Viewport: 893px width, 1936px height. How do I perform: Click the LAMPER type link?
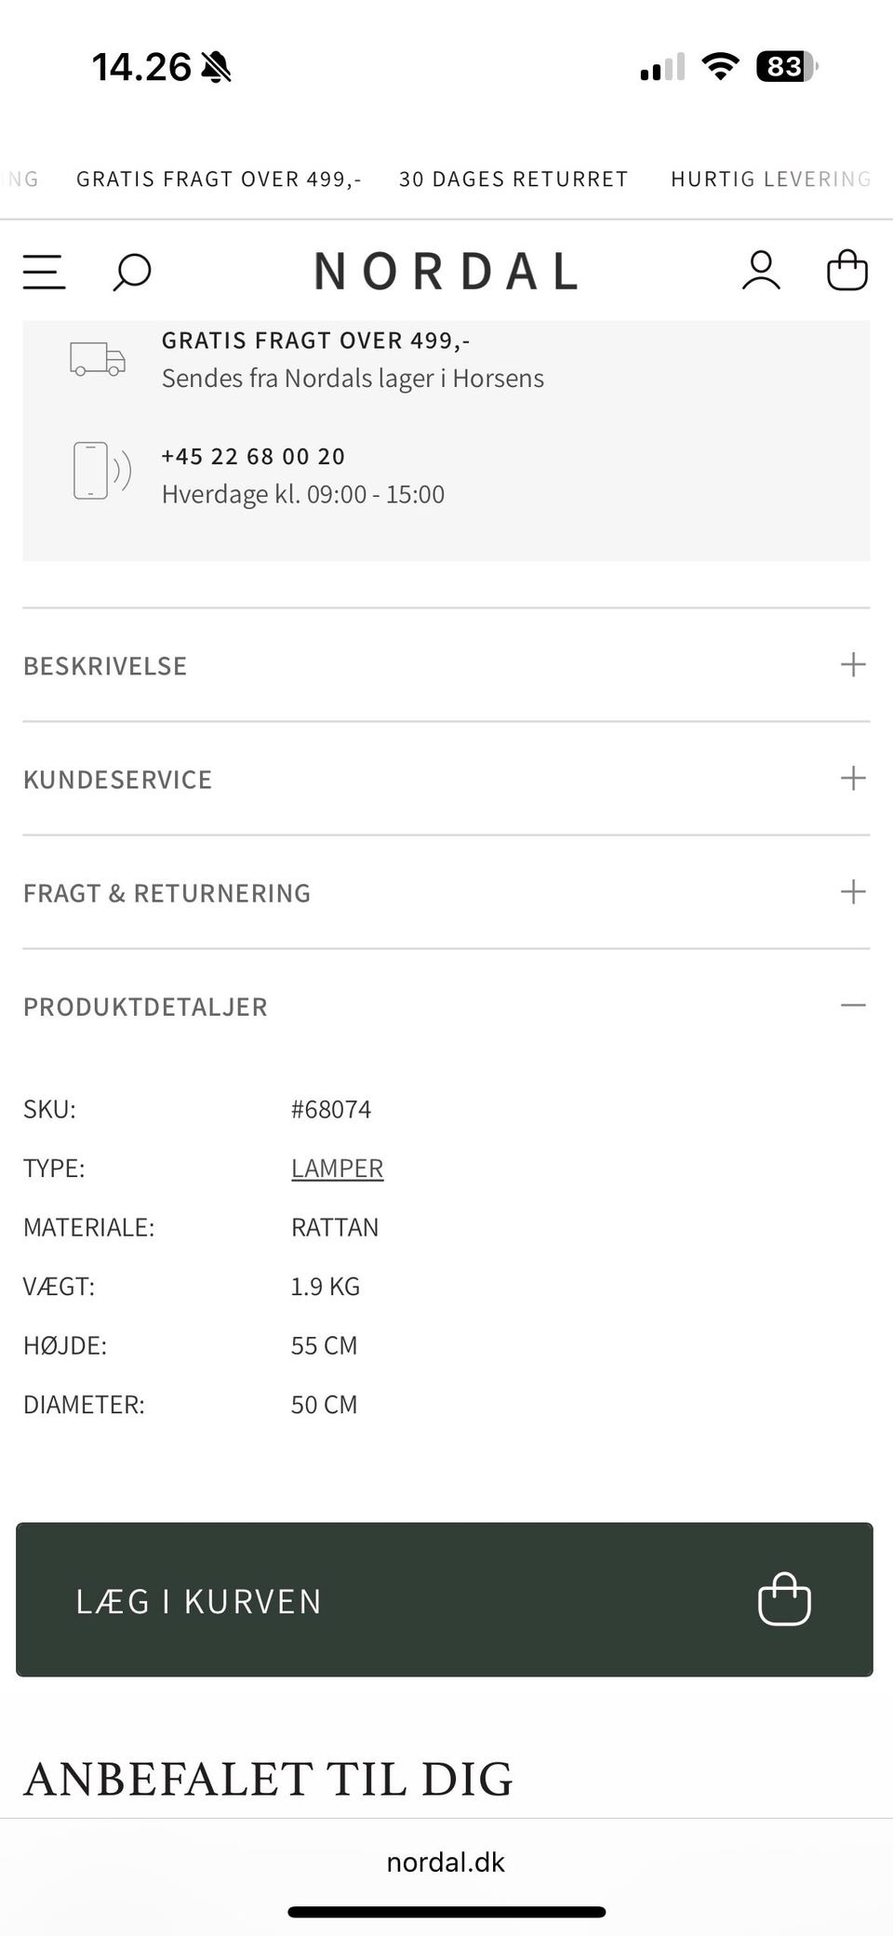pos(337,1168)
